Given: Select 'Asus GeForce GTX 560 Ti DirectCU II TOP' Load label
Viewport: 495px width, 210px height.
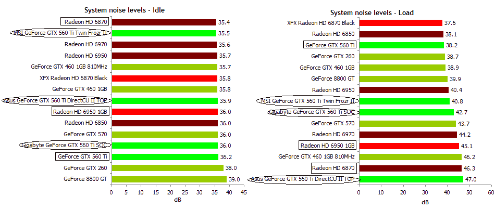Looking at the screenshot, I should pos(304,179).
